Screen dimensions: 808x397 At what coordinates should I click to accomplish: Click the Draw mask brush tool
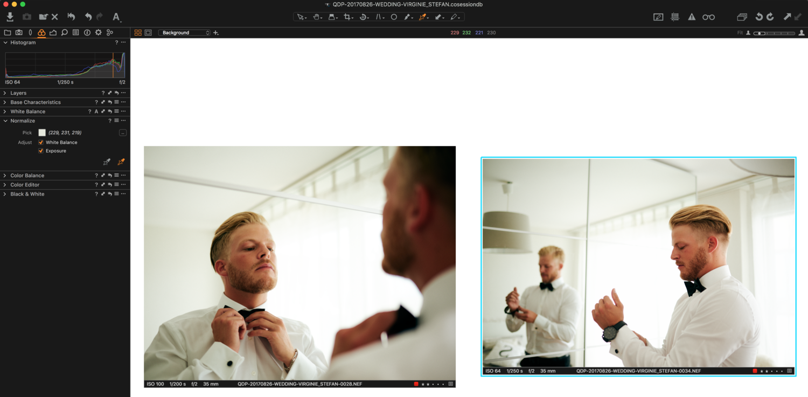pos(409,17)
